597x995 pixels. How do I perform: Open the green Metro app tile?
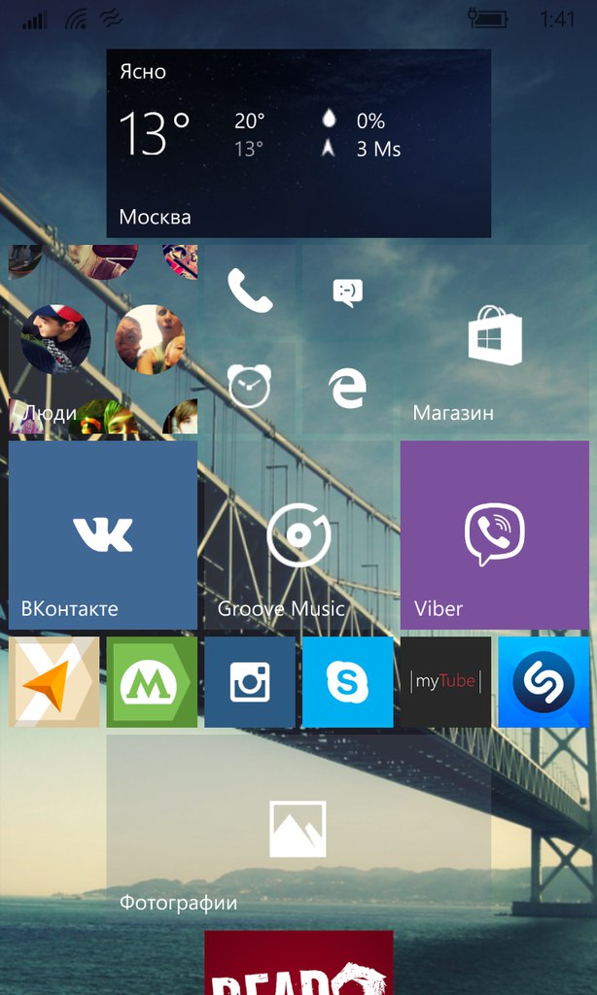click(152, 682)
